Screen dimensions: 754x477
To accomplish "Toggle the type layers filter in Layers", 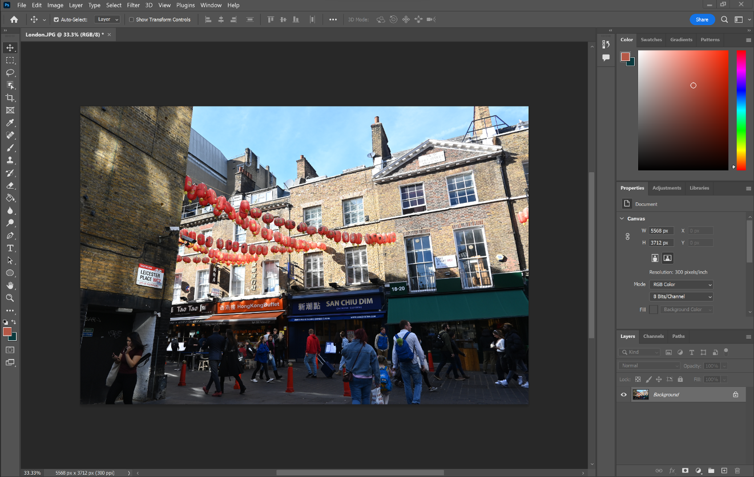I will (x=692, y=352).
